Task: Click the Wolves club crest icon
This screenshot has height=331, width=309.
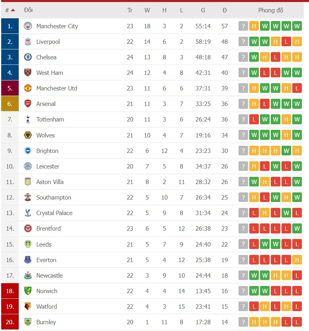Action: pos(27,135)
